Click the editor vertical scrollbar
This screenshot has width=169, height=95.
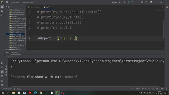[164, 28]
